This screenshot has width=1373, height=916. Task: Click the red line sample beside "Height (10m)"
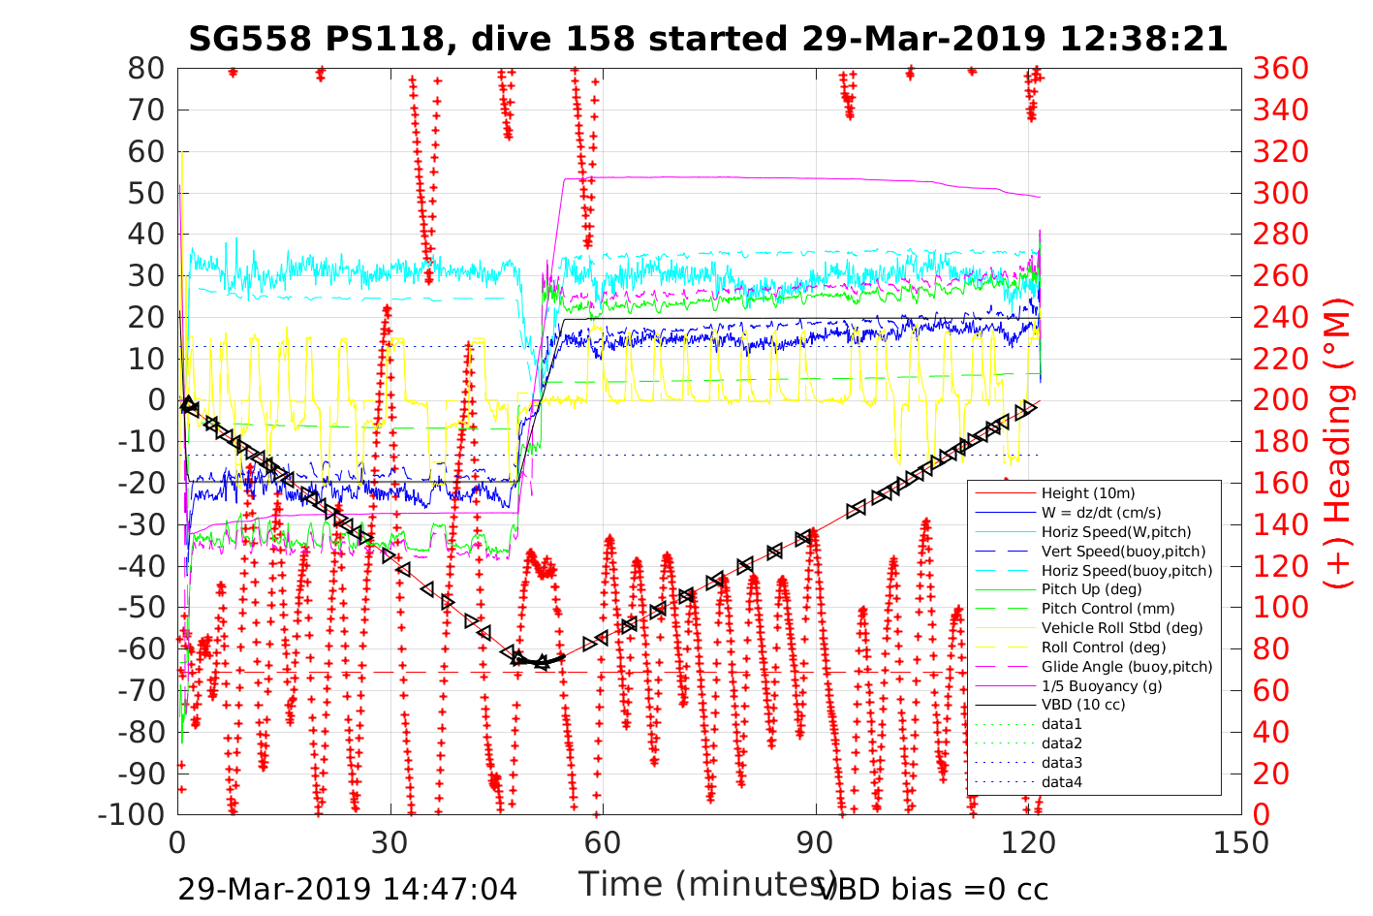[1005, 493]
